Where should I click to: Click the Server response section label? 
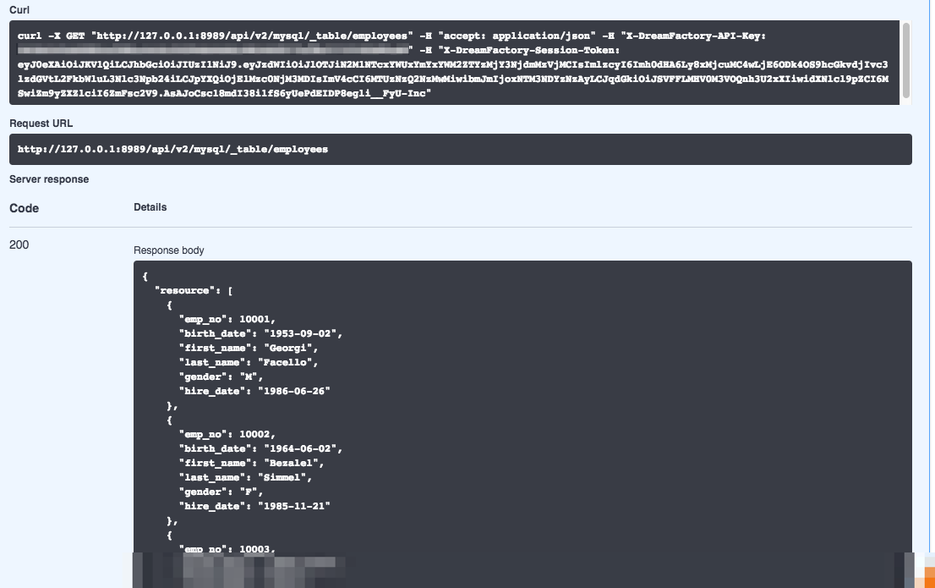point(48,179)
